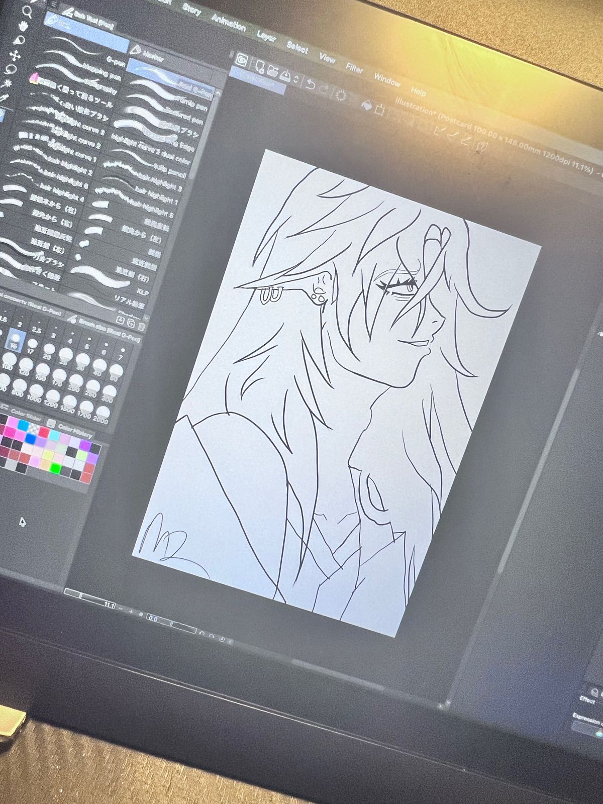This screenshot has height=804, width=603.
Task: Click the Open file folder icon
Action: coord(272,71)
